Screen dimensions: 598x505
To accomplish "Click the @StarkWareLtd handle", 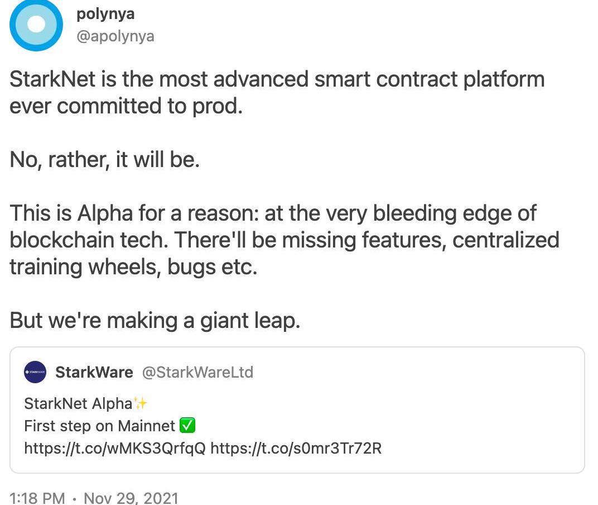I will point(197,372).
